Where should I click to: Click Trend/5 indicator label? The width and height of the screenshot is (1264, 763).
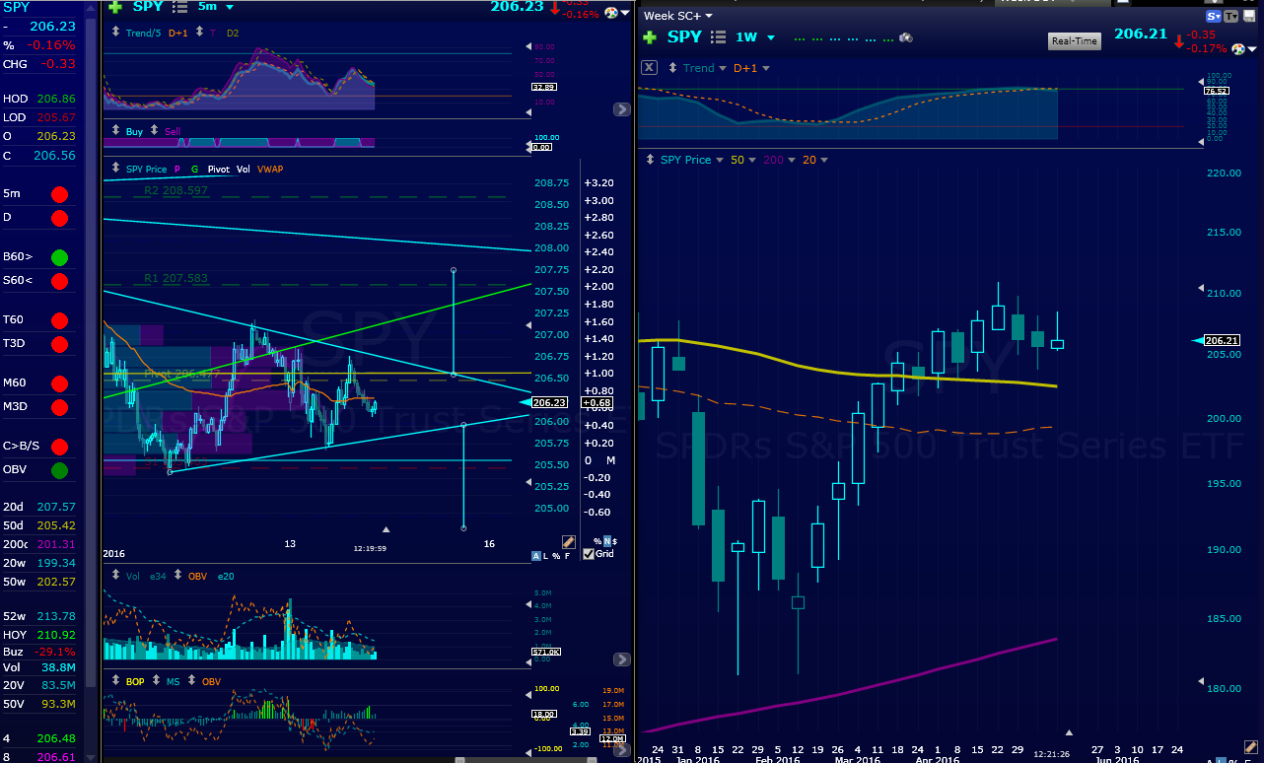click(x=142, y=33)
